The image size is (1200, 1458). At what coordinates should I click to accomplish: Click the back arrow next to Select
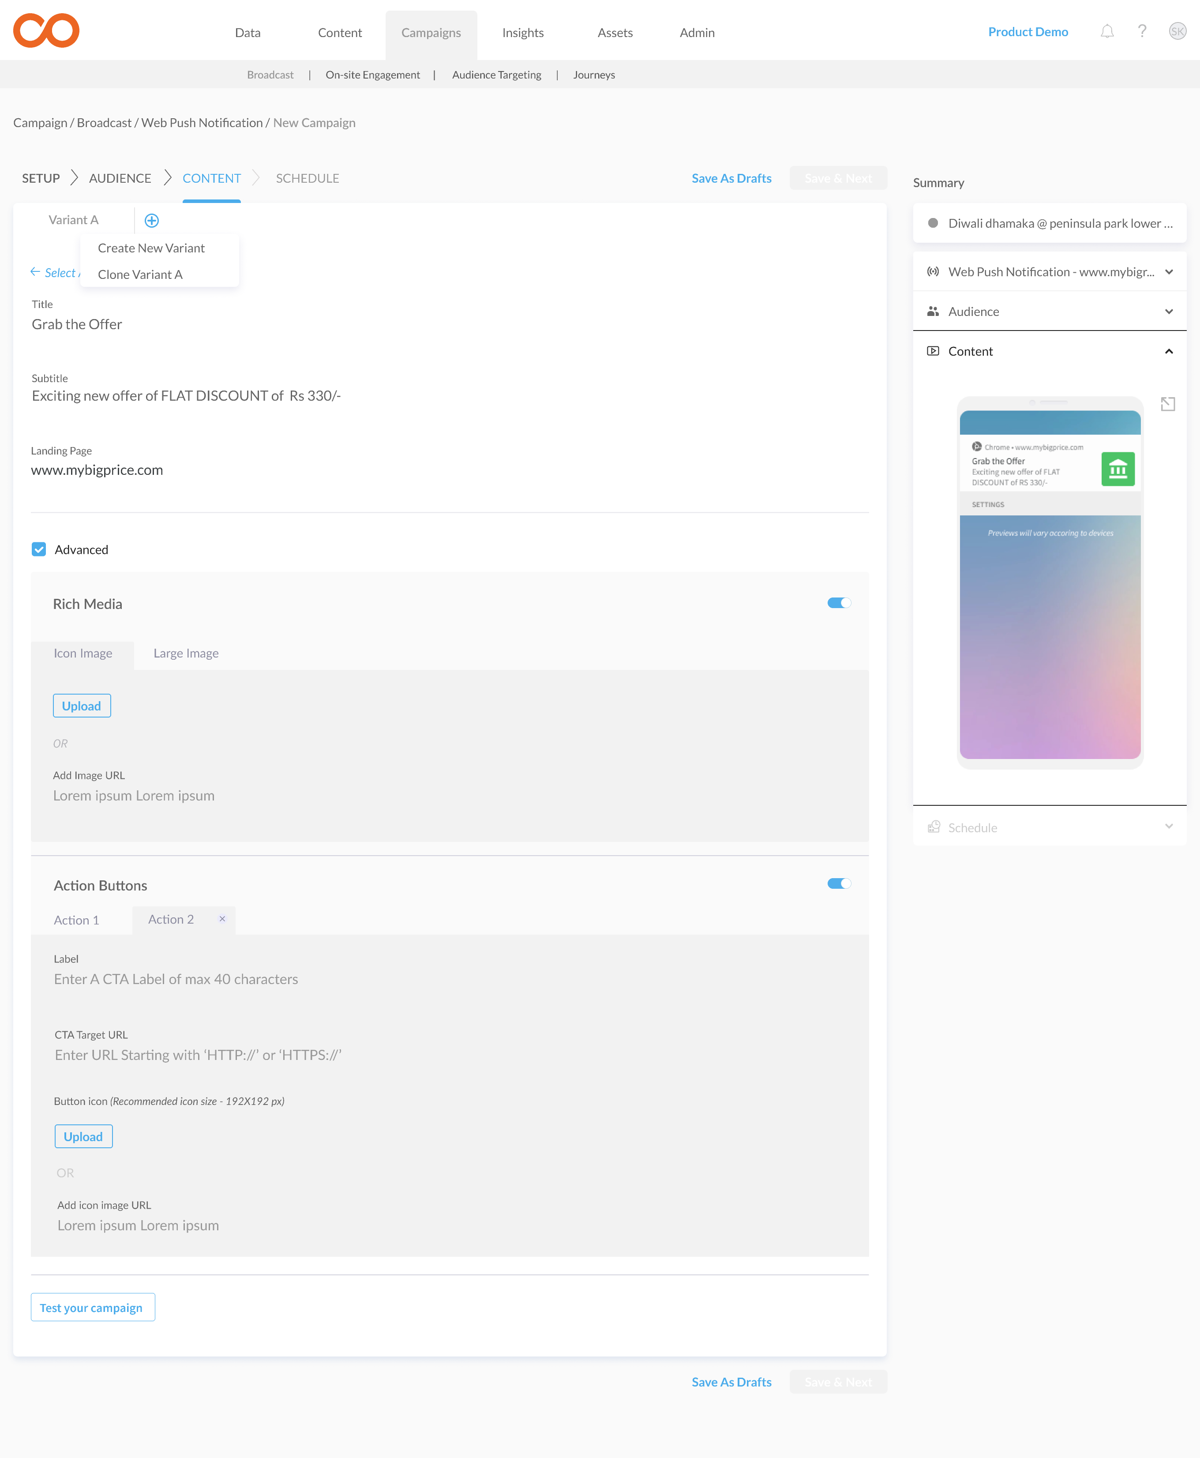[35, 272]
